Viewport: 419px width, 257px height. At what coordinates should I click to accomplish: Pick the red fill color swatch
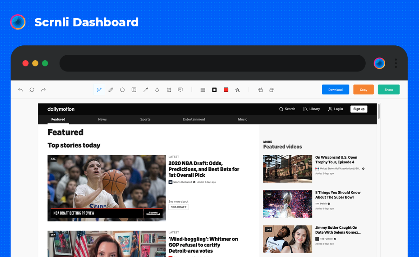click(x=226, y=90)
